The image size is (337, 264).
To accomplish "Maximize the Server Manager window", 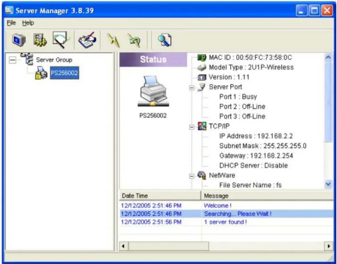I will pos(315,11).
